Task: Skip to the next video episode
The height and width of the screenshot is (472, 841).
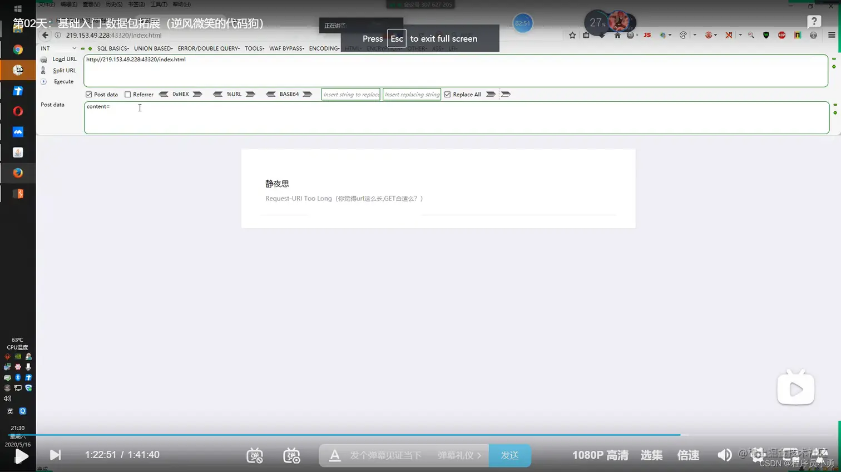Action: [x=55, y=455]
